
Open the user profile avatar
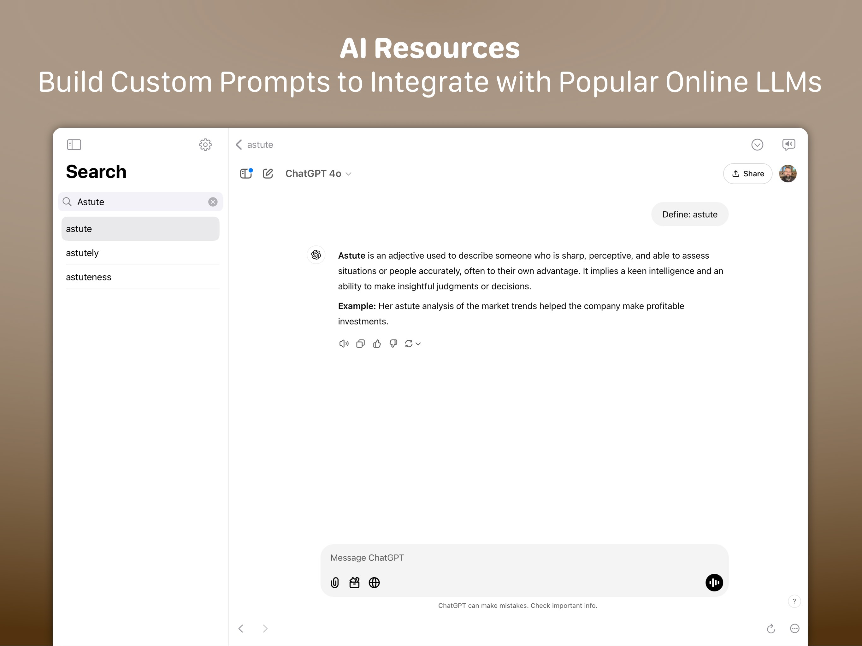(788, 173)
